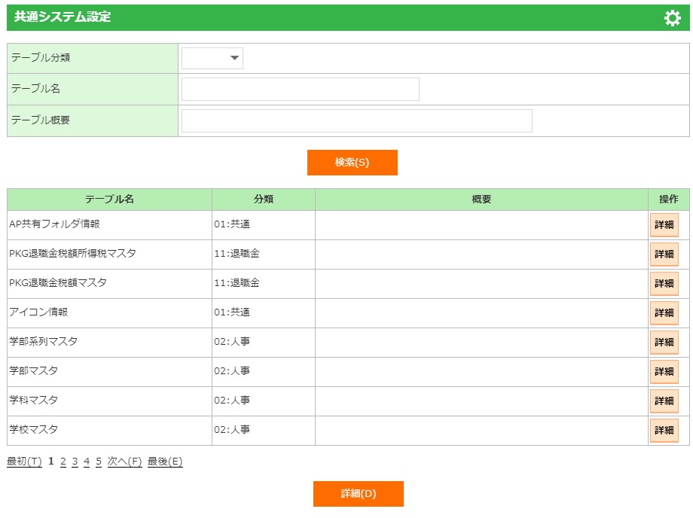
Task: Open 詳細 for PKG退職金税額マスタ row
Action: click(664, 284)
